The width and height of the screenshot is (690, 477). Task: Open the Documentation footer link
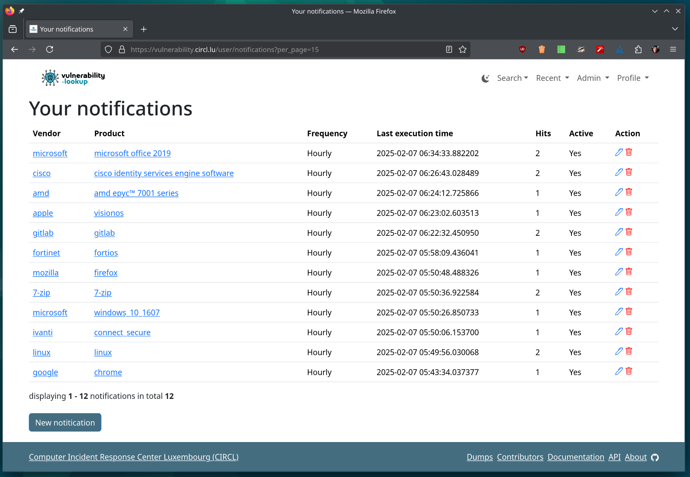576,457
